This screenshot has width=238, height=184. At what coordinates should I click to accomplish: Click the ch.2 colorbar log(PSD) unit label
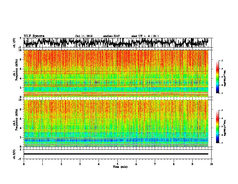pyautogui.click(x=225, y=128)
